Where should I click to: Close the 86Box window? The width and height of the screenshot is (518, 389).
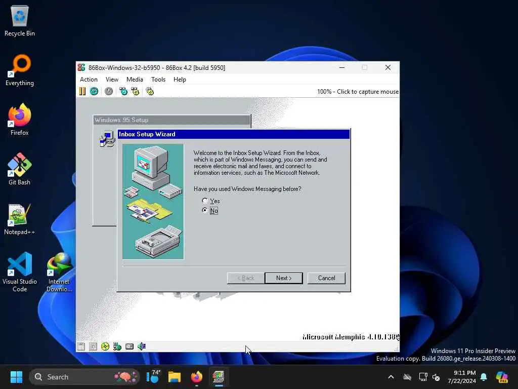pos(388,67)
